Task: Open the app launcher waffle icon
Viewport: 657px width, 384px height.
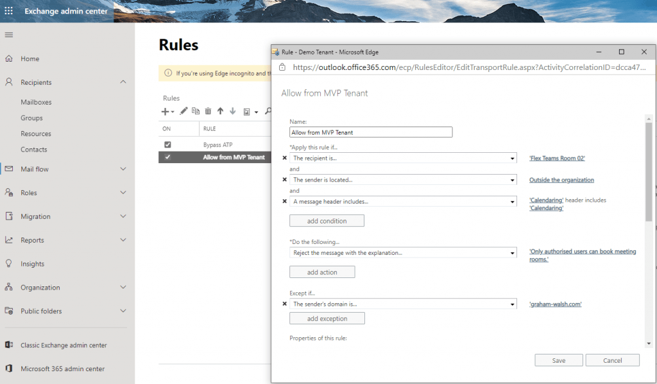Action: (9, 11)
